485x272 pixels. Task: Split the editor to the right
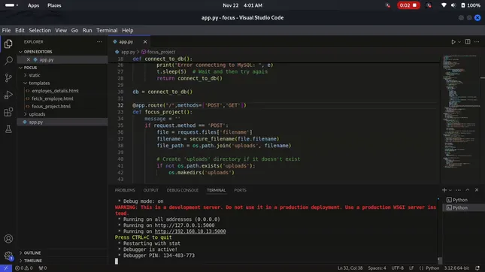(468, 42)
